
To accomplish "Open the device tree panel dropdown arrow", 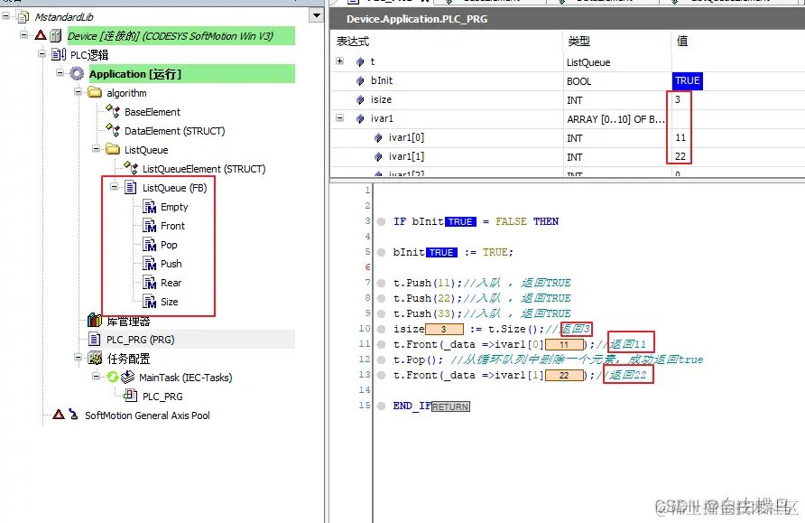I will point(316,15).
